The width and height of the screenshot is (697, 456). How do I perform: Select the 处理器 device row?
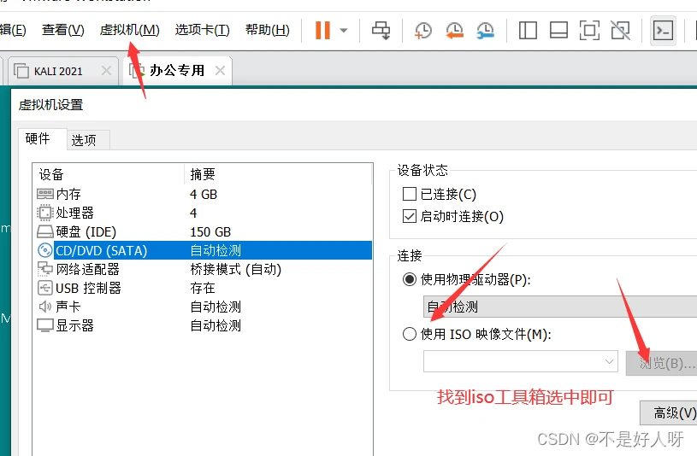[x=203, y=213]
